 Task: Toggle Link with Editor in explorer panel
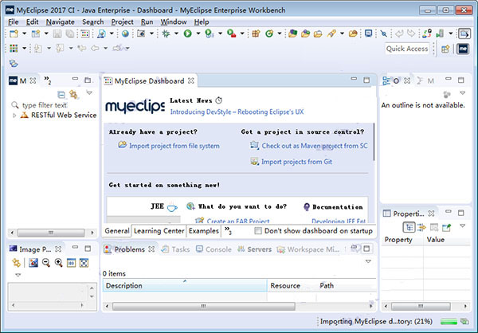pyautogui.click(x=73, y=94)
